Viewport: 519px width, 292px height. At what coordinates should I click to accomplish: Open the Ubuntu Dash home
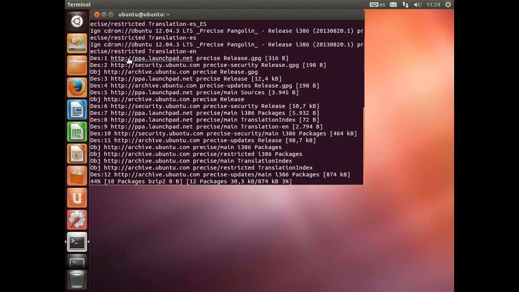[x=77, y=21]
